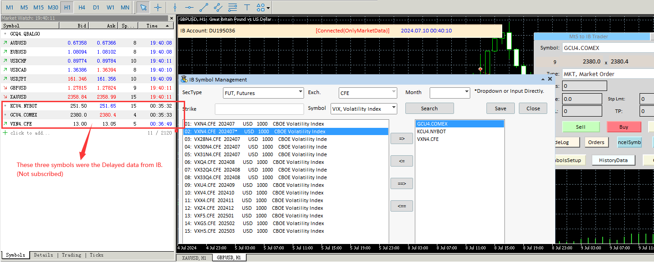Select USDJPY row in Market Watch

[87, 79]
